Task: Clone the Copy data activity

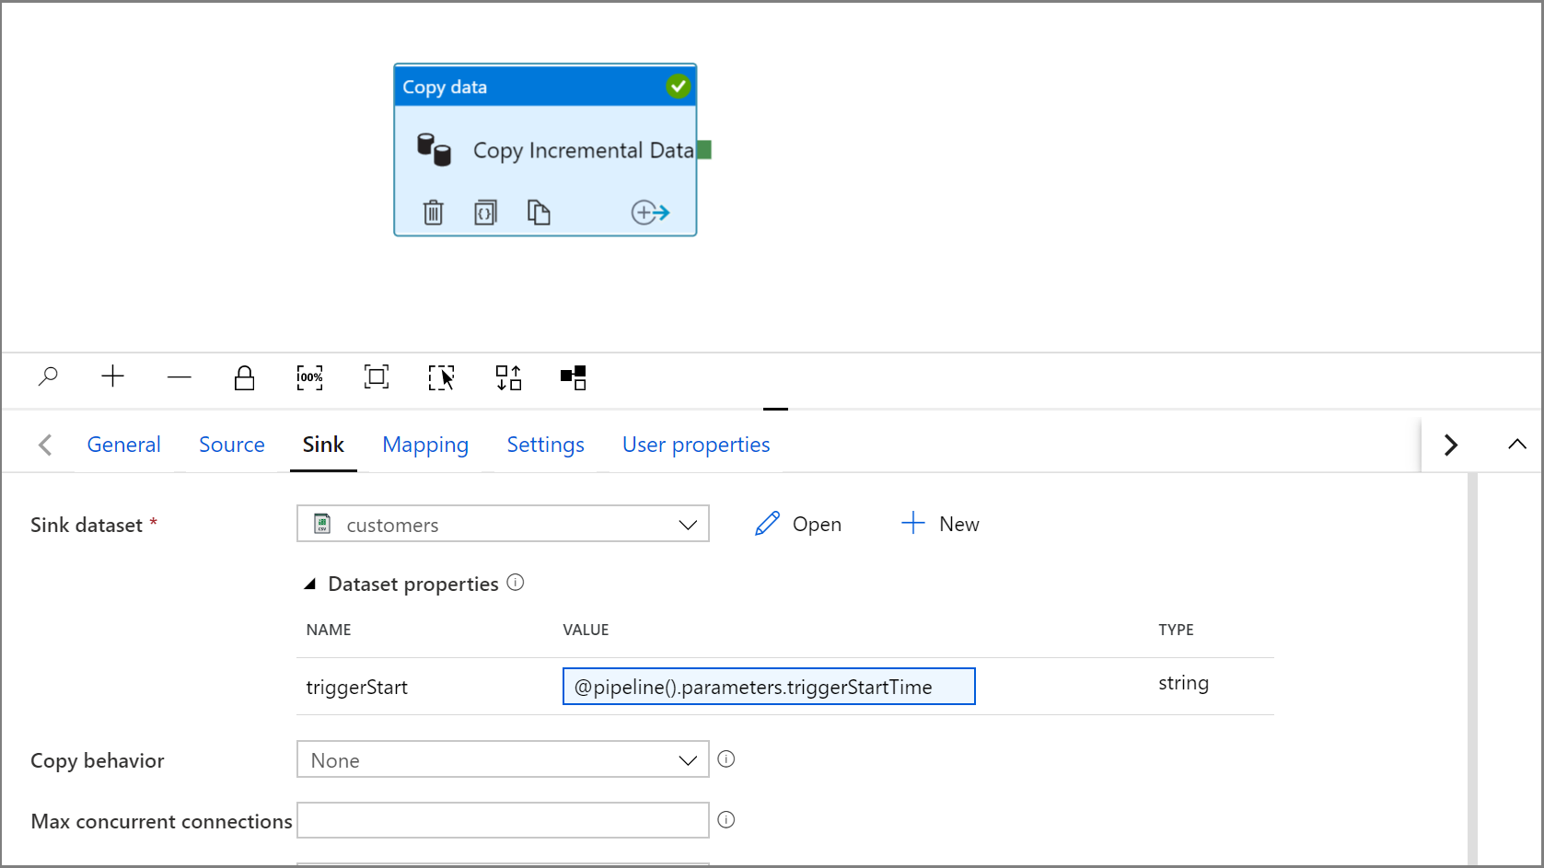Action: point(539,213)
